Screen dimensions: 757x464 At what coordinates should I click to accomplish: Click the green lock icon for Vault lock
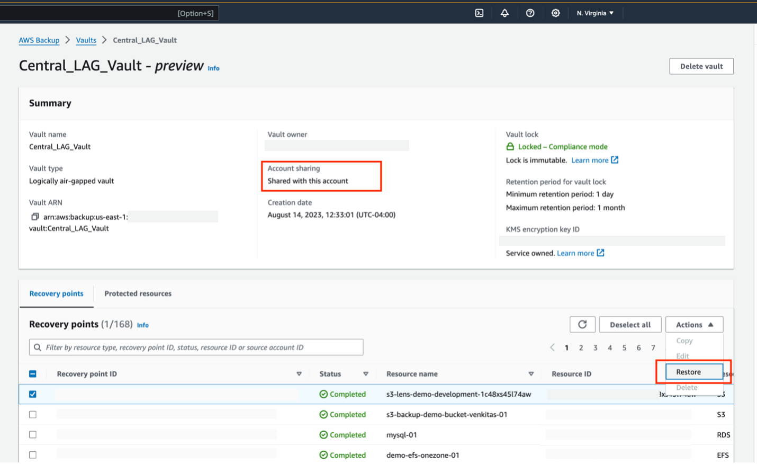tap(510, 147)
